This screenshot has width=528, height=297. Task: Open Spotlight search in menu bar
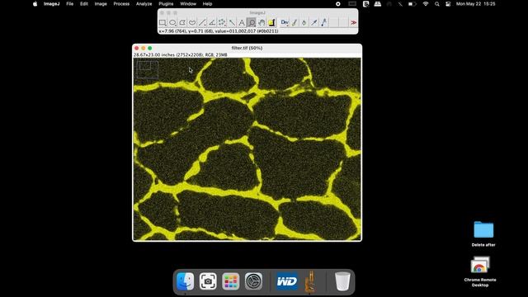coord(437,4)
